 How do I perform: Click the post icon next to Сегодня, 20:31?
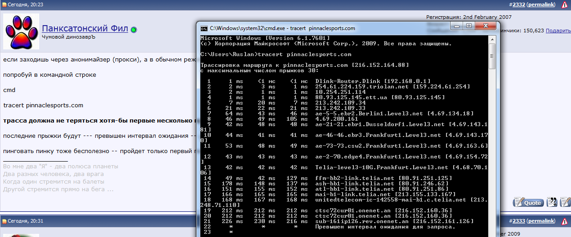[4, 221]
